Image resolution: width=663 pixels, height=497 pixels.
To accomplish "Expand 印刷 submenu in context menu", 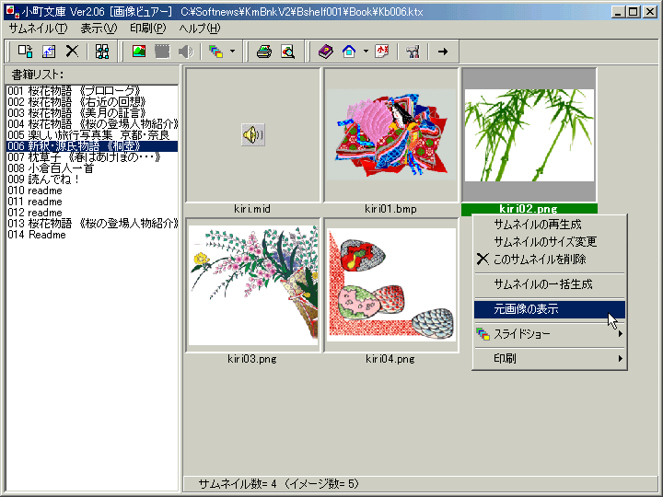I will (549, 359).
